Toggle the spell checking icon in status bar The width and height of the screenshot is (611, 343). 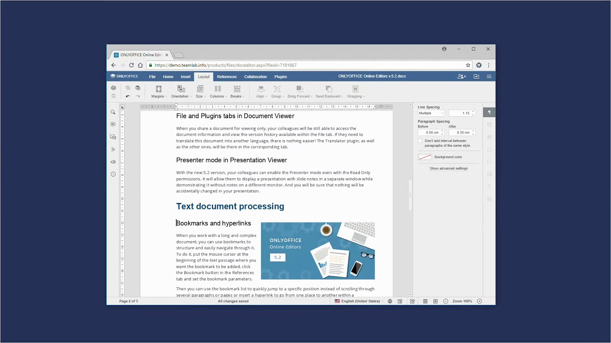tap(400, 301)
